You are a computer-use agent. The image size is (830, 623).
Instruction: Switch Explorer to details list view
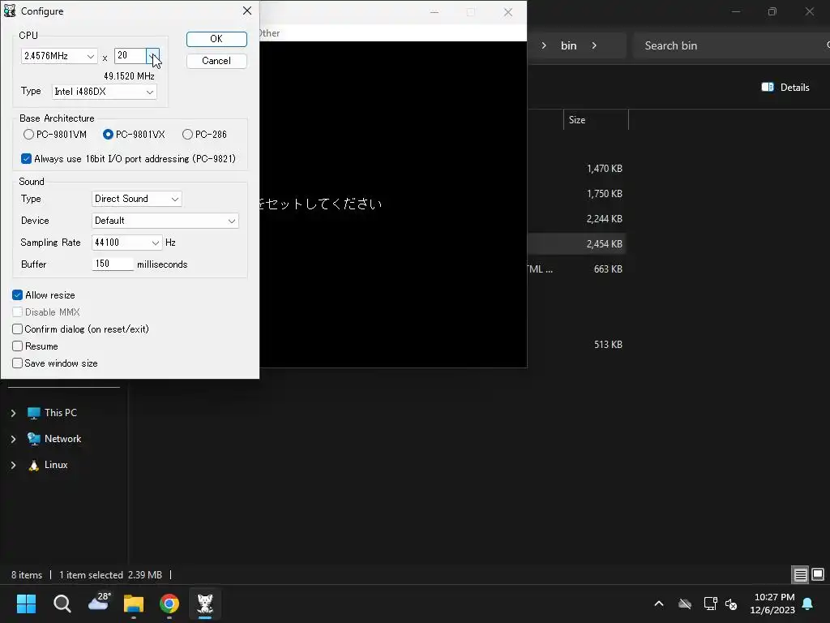tap(800, 574)
